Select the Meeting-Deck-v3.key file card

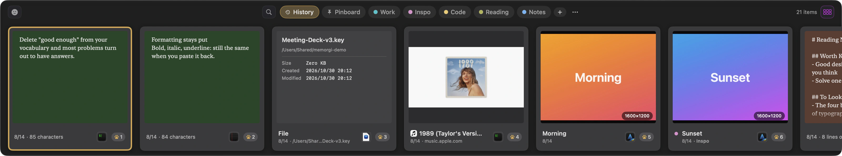tap(334, 89)
